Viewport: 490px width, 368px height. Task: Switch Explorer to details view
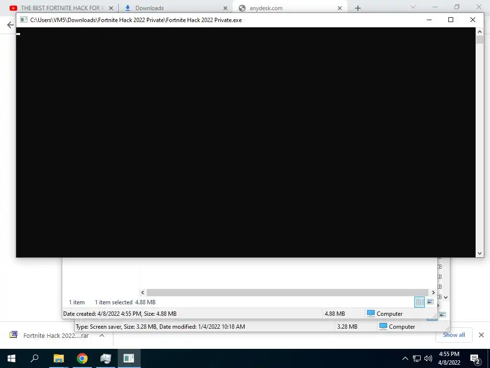click(x=420, y=302)
